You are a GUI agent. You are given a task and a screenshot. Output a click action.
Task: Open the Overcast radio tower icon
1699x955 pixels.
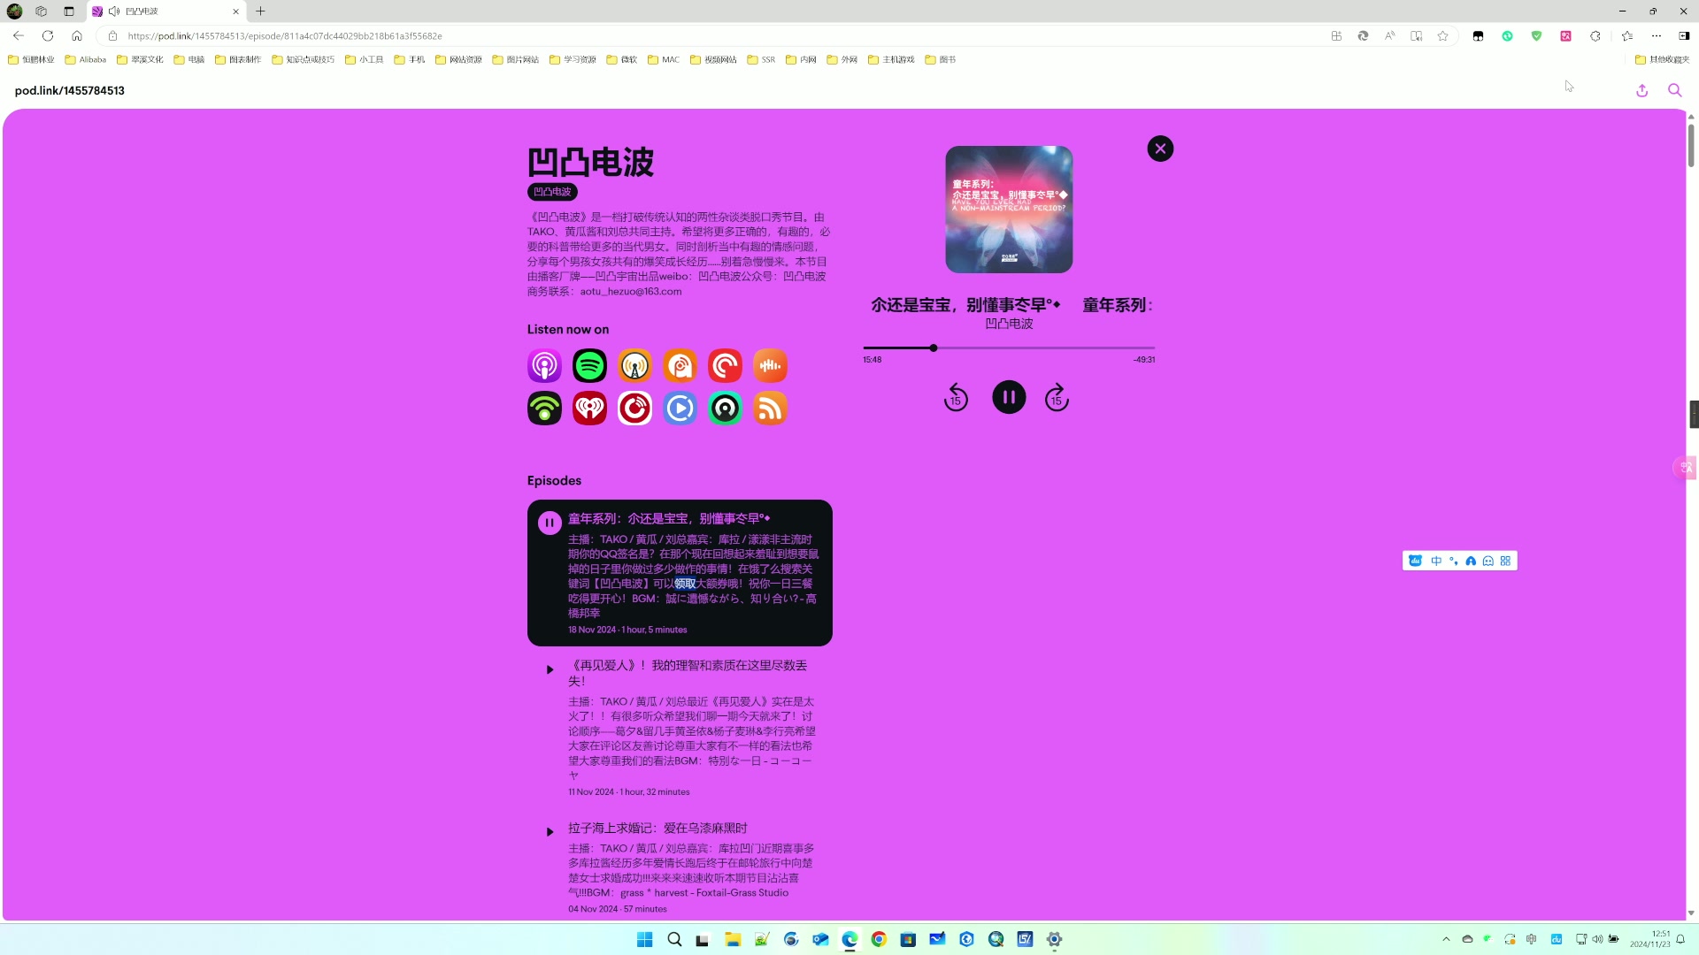pos(634,365)
